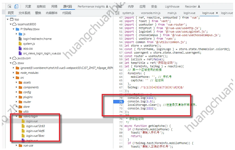Open the sources panel three-dot menu

click(x=109, y=13)
